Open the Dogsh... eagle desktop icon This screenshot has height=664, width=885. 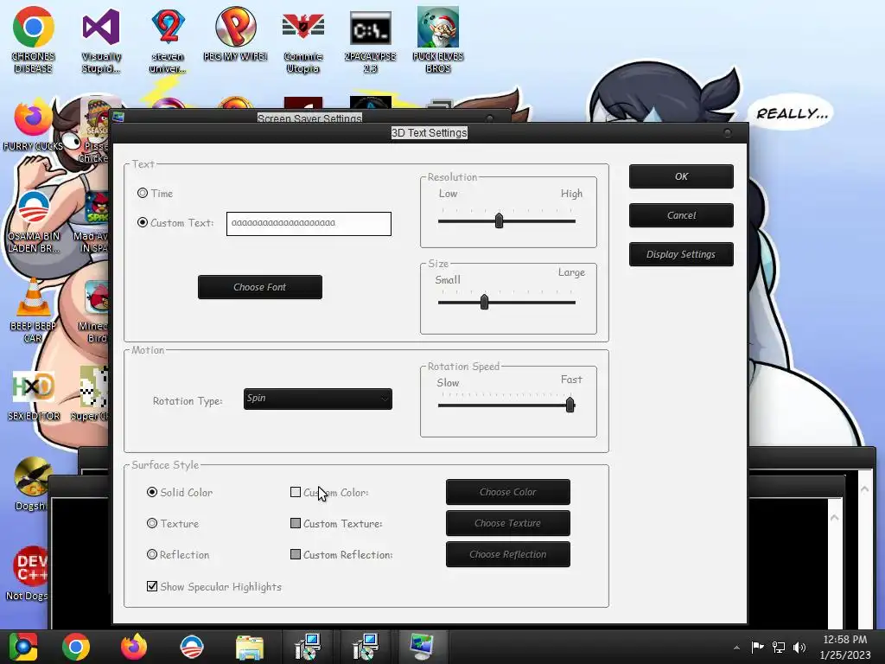click(x=31, y=483)
